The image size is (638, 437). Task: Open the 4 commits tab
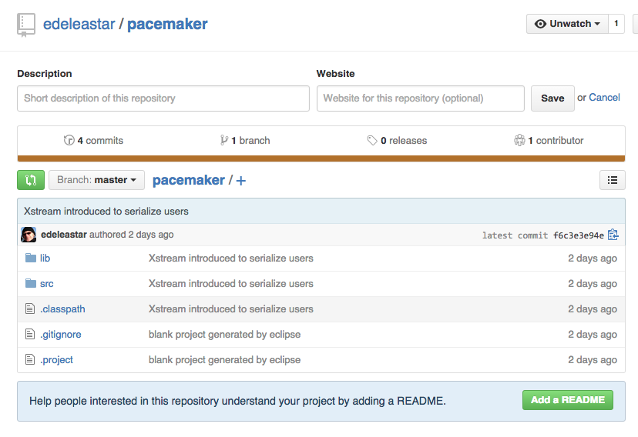[x=93, y=141]
